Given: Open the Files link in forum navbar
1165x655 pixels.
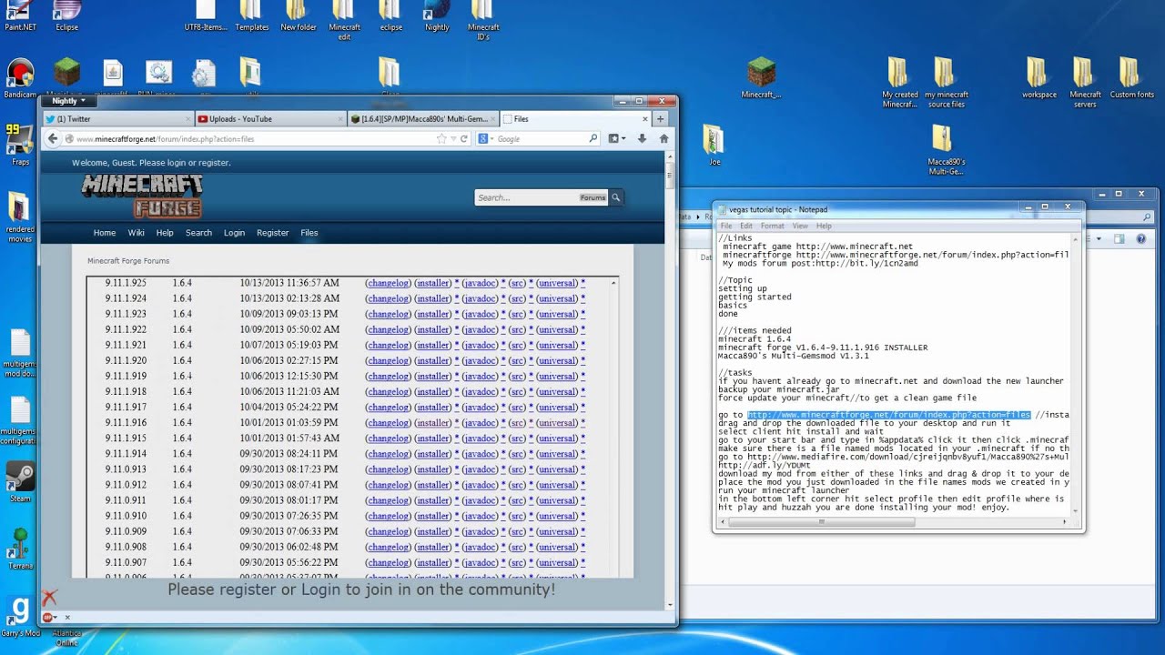Looking at the screenshot, I should tap(309, 233).
